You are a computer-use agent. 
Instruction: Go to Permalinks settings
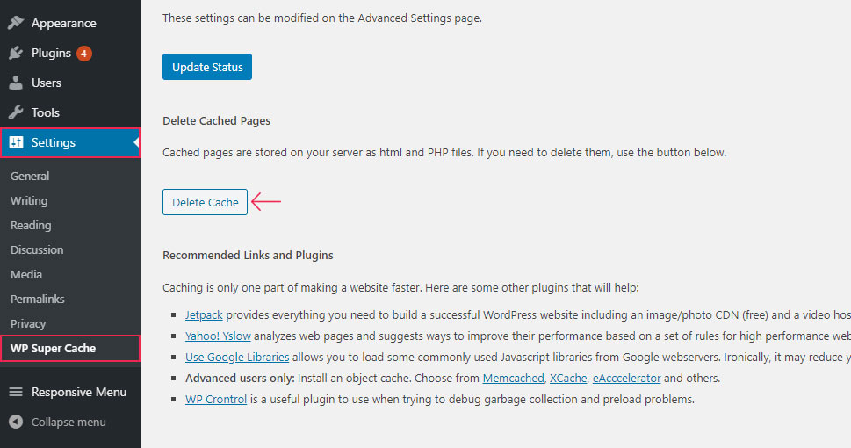click(x=37, y=299)
